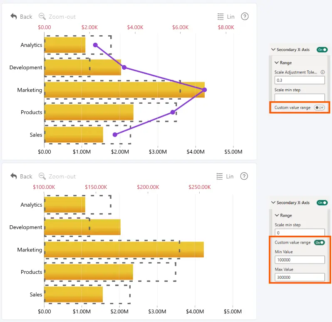
Task: Turn off the top panel Secondary X-Axis toggle
Action: [322, 50]
